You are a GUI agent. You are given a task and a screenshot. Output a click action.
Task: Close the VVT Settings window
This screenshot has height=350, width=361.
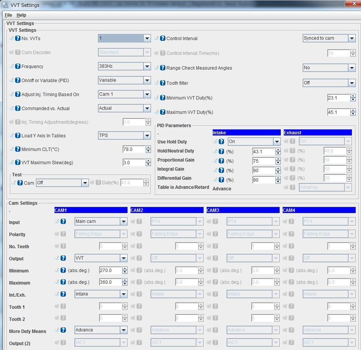354,3
